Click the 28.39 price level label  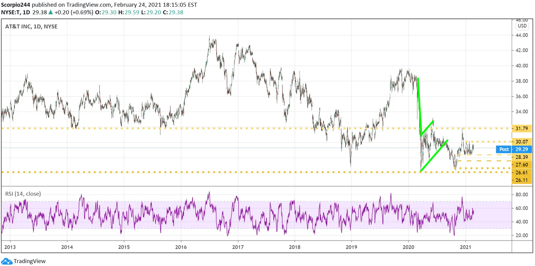[522, 157]
